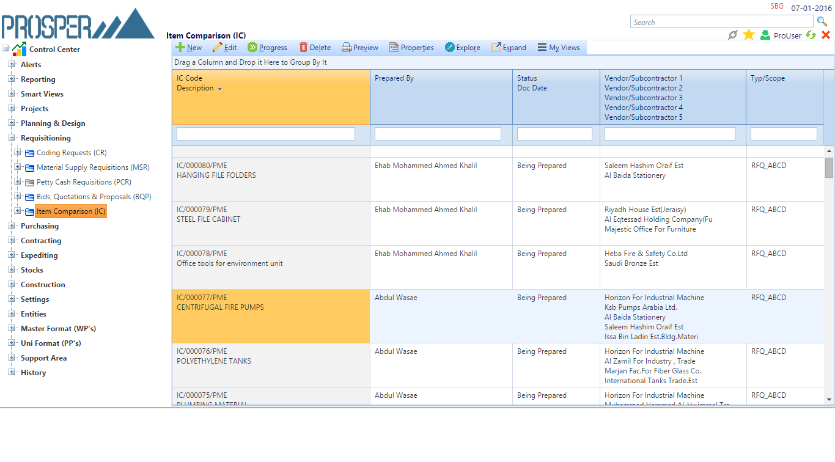
Task: Click the Coding Requests folder icon
Action: coord(29,153)
